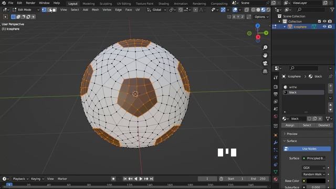Image resolution: width=336 pixels, height=189 pixels.
Task: Open Material properties tab icon
Action: (x=276, y=180)
